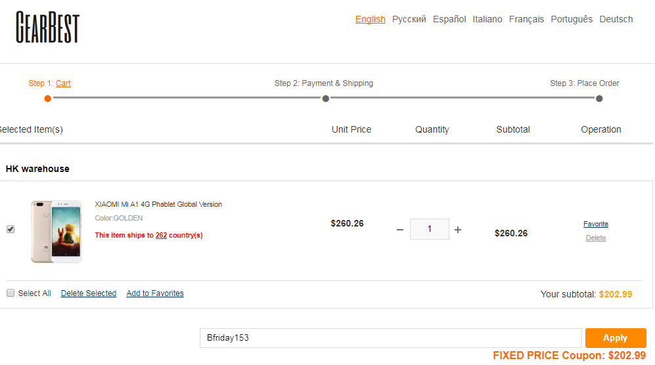Apply the coupon code
The width and height of the screenshot is (655, 365).
pyautogui.click(x=616, y=338)
